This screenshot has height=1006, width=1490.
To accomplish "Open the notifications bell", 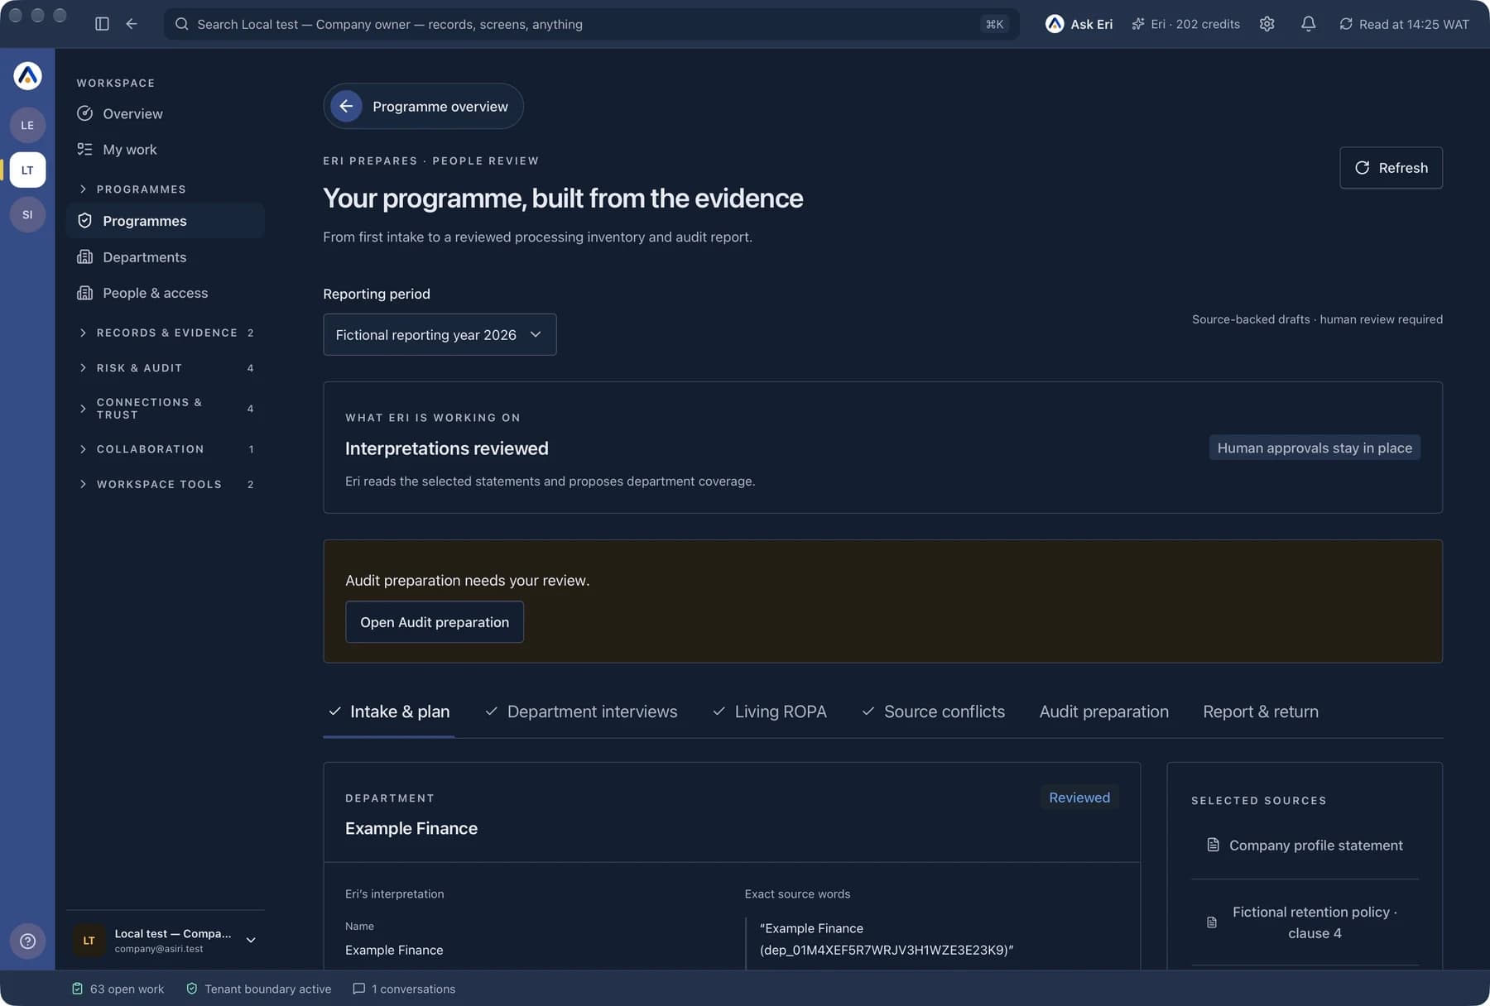I will click(1308, 24).
